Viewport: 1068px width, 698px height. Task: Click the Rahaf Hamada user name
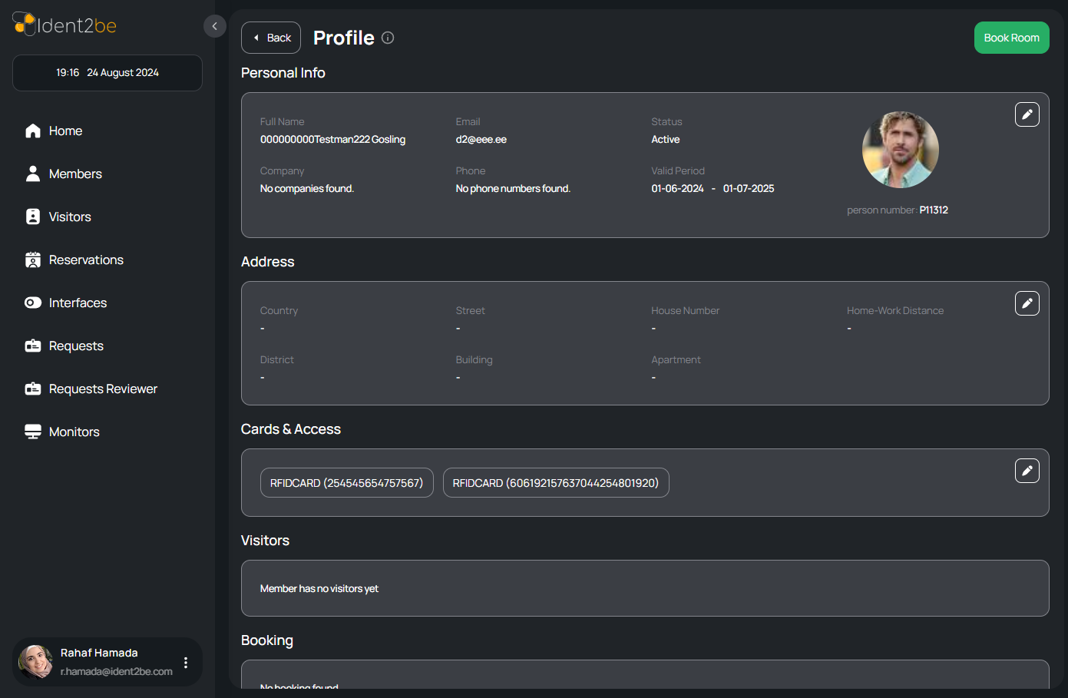tap(99, 653)
